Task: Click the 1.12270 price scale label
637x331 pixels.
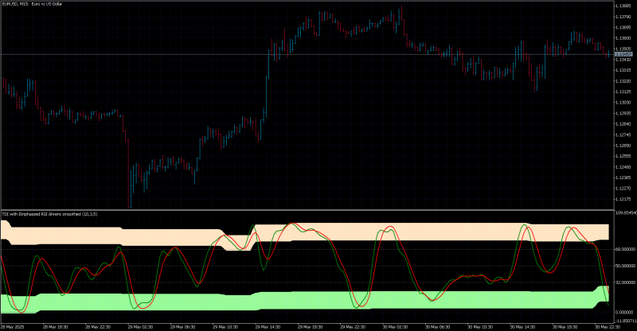Action: pyautogui.click(x=623, y=189)
